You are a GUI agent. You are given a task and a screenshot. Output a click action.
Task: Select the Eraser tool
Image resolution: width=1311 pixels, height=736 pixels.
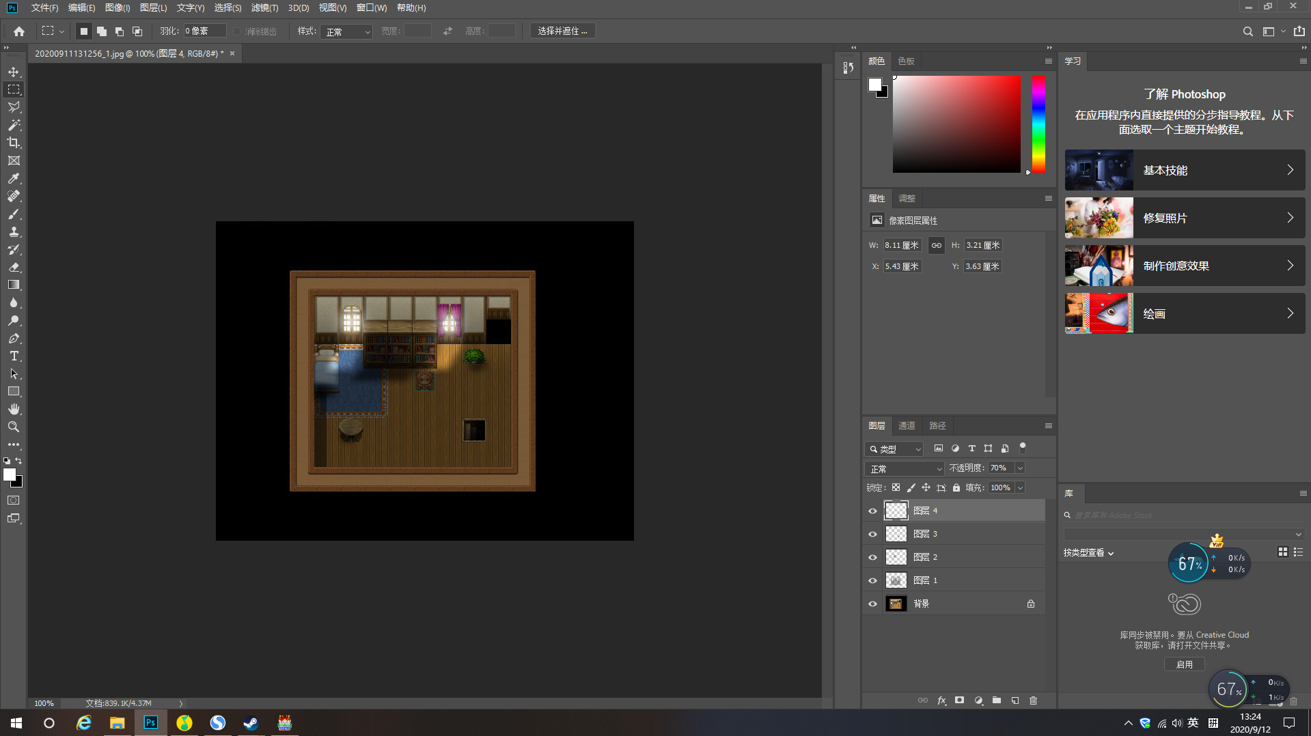14,267
